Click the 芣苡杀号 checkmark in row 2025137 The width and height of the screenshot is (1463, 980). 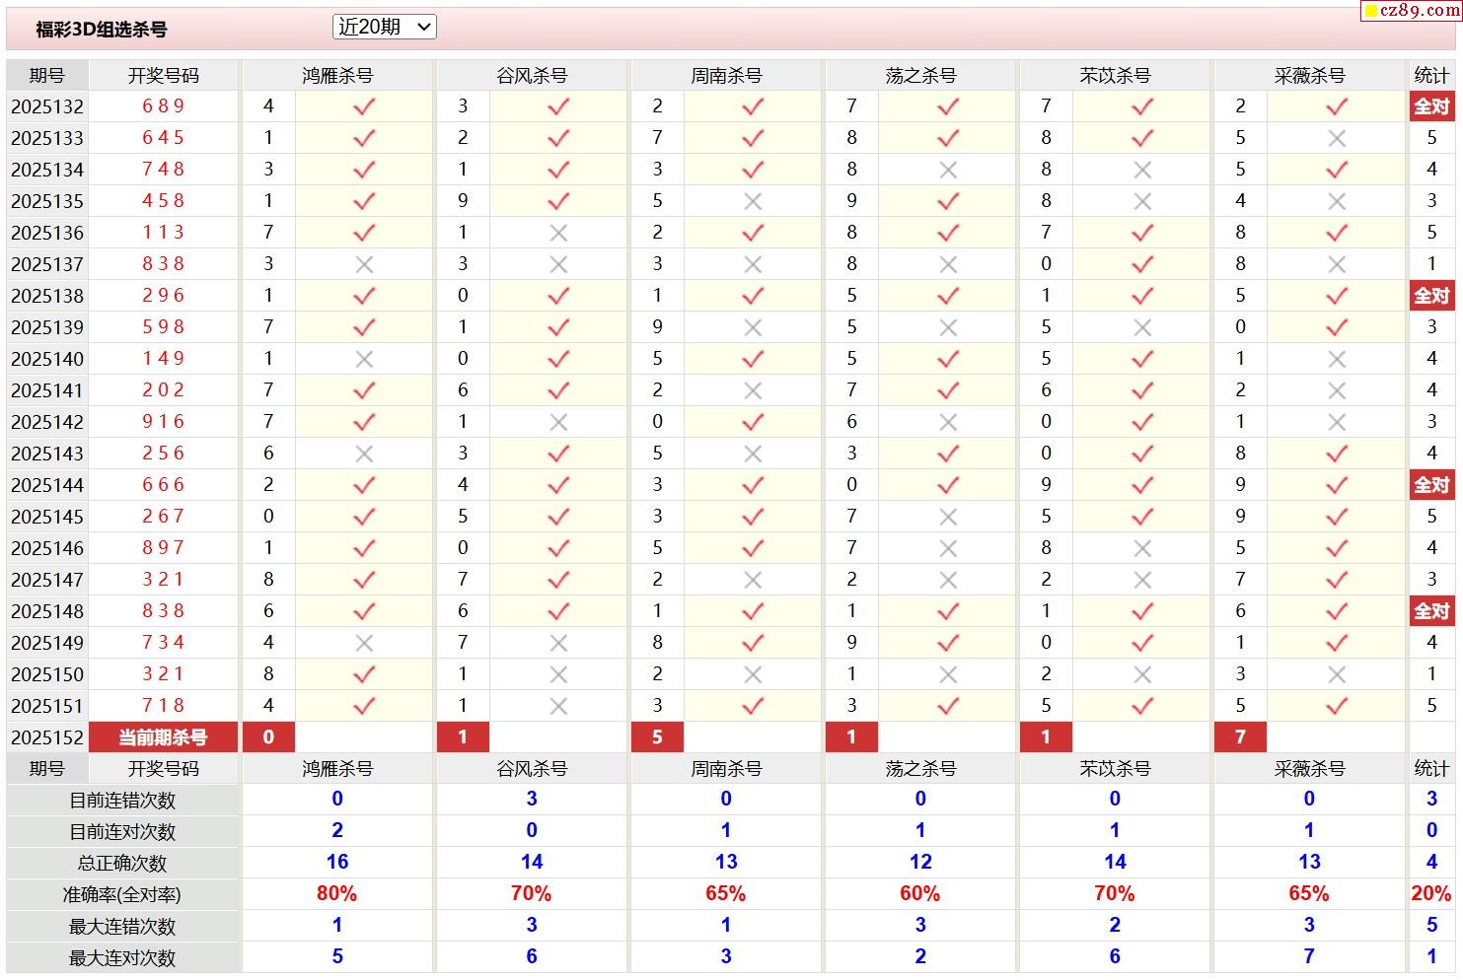coord(1142,264)
